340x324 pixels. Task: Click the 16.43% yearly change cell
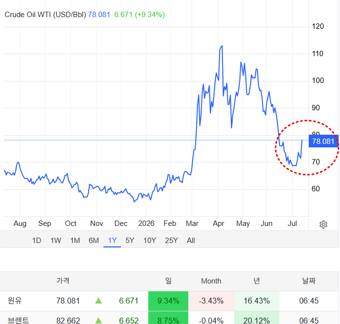point(257,301)
